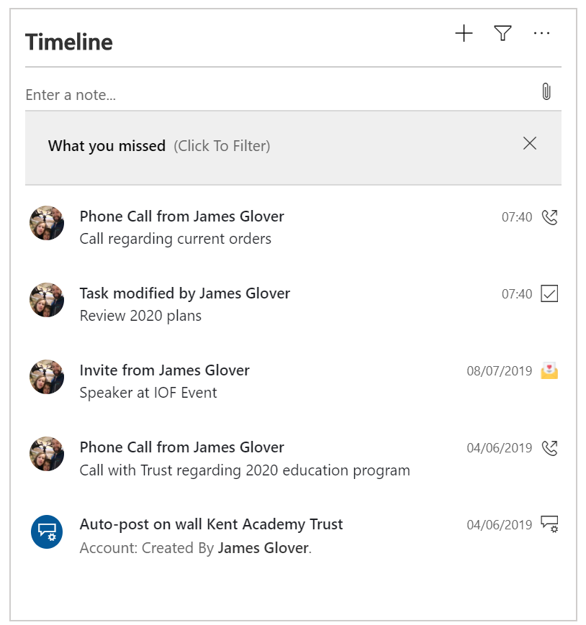Click into the Enter a note field

click(279, 95)
